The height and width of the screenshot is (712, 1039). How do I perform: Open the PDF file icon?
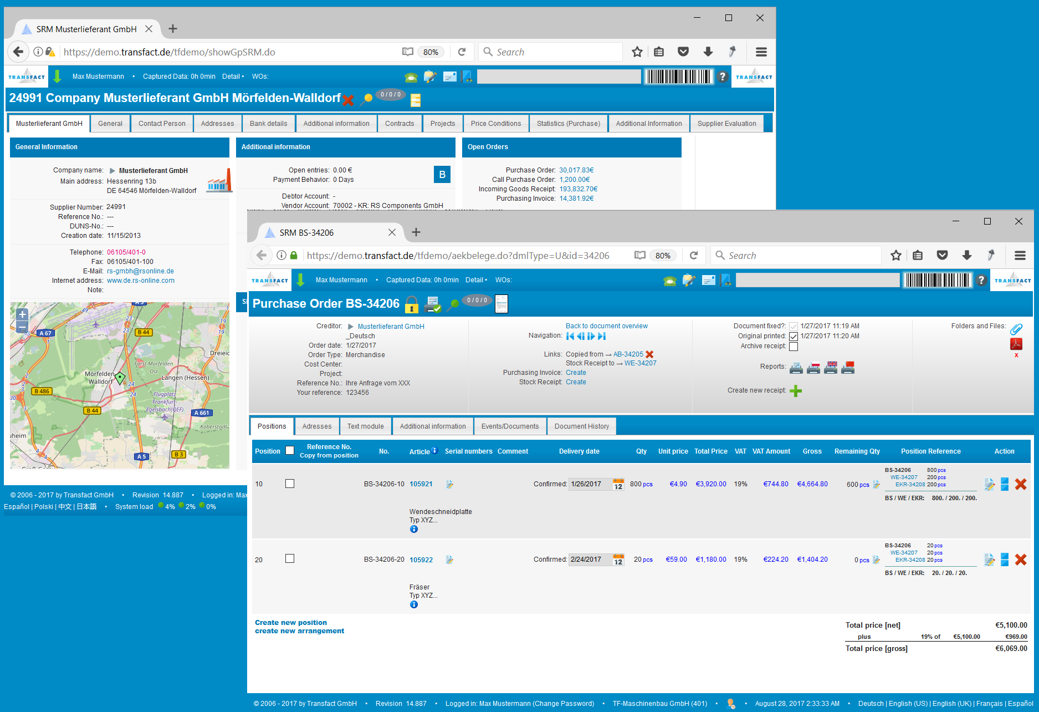point(1016,344)
